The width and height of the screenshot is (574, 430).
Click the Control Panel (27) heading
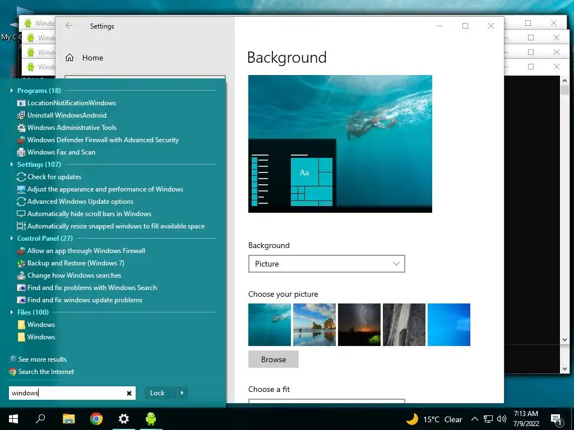(45, 239)
